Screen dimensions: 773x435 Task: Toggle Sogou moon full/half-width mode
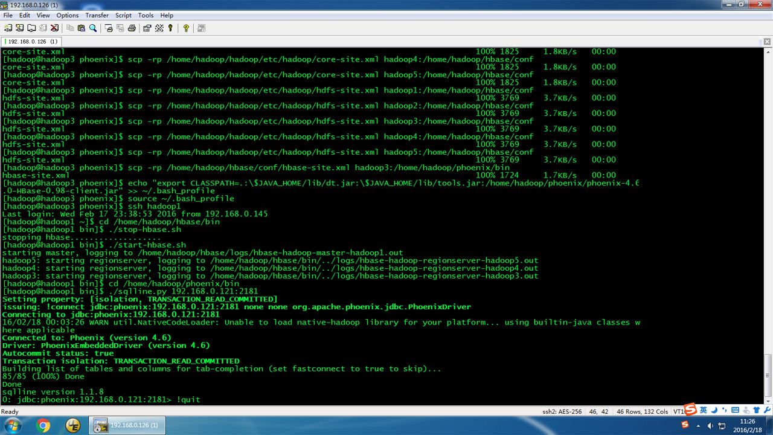click(714, 410)
